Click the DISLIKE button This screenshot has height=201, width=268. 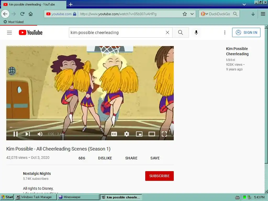click(105, 158)
